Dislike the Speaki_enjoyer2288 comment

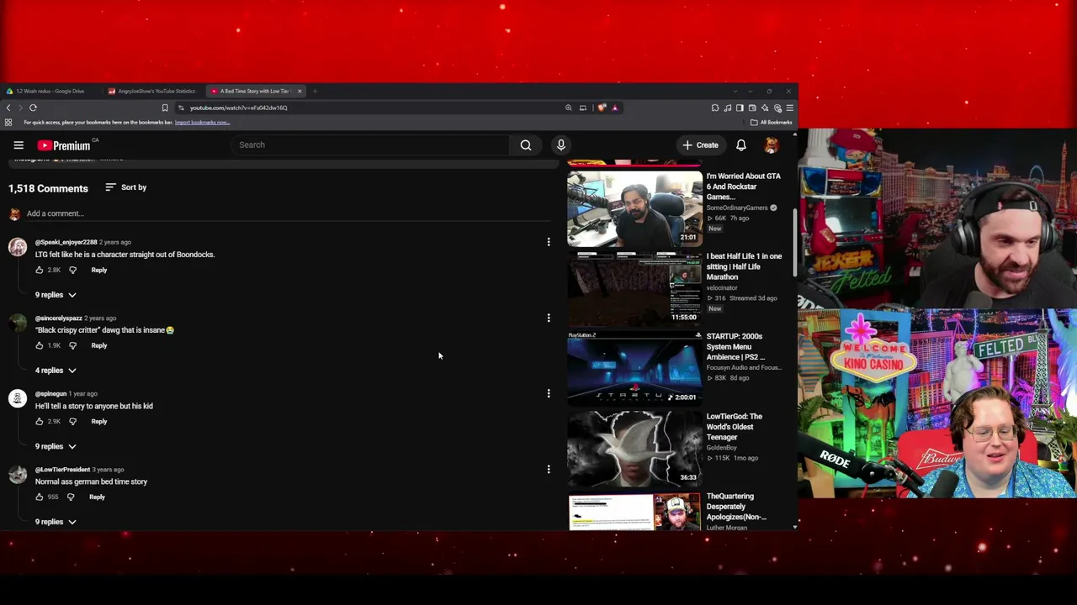click(x=72, y=270)
